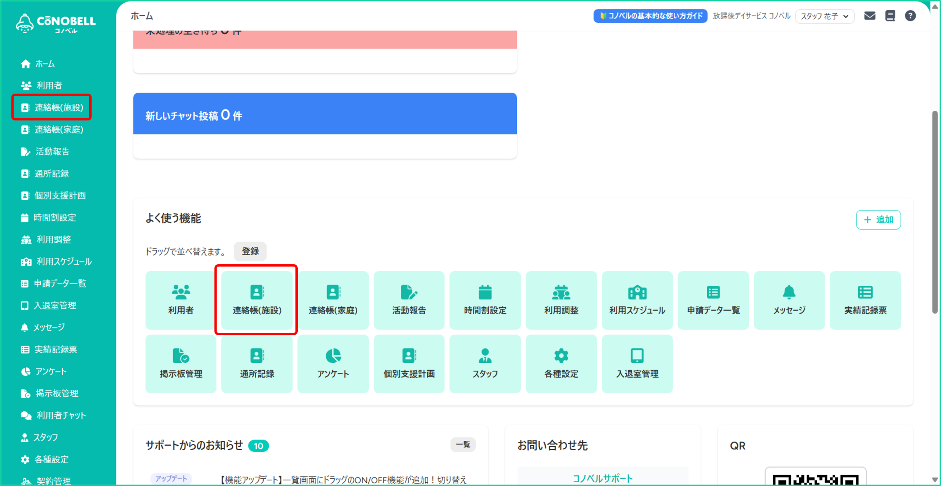Open the mail envelope icon in header
The width and height of the screenshot is (941, 486).
(869, 16)
